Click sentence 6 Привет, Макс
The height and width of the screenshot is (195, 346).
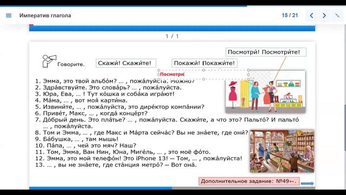(91, 113)
